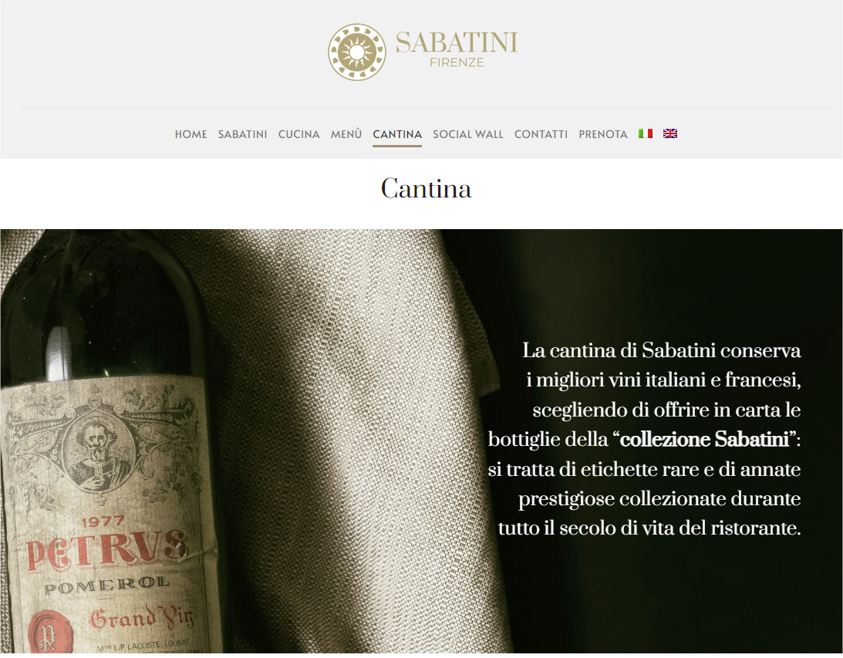
Task: Select the active CANTINA tab
Action: click(397, 134)
